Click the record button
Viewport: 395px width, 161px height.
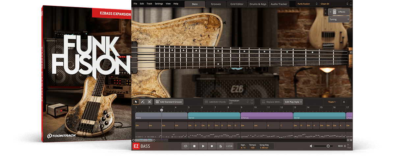tap(212, 146)
